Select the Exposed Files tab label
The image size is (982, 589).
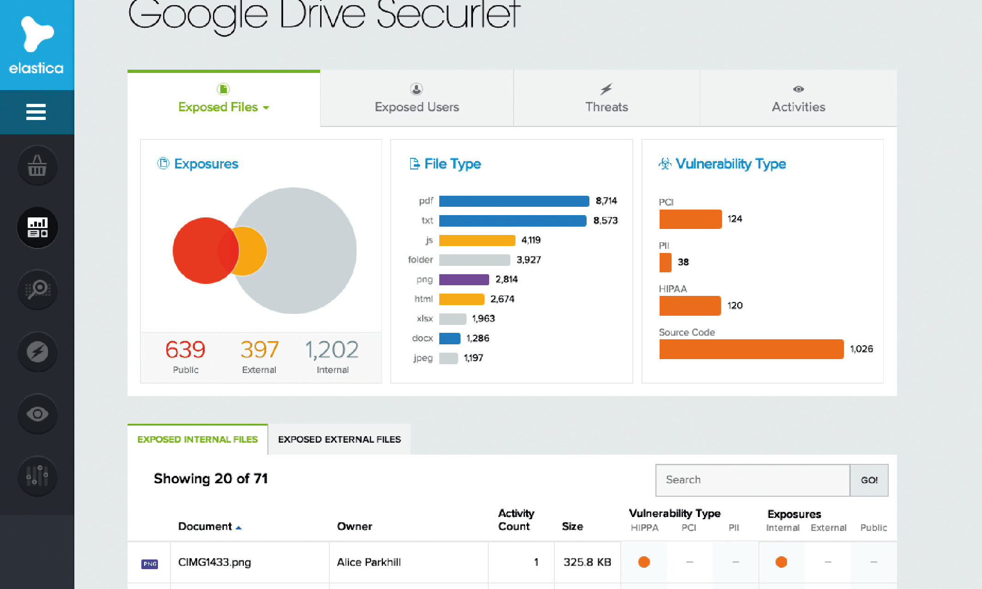pos(218,107)
